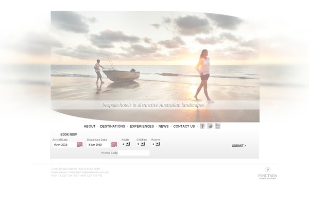Open the Arrival Date calendar picker
309x206 pixels.
pos(80,145)
